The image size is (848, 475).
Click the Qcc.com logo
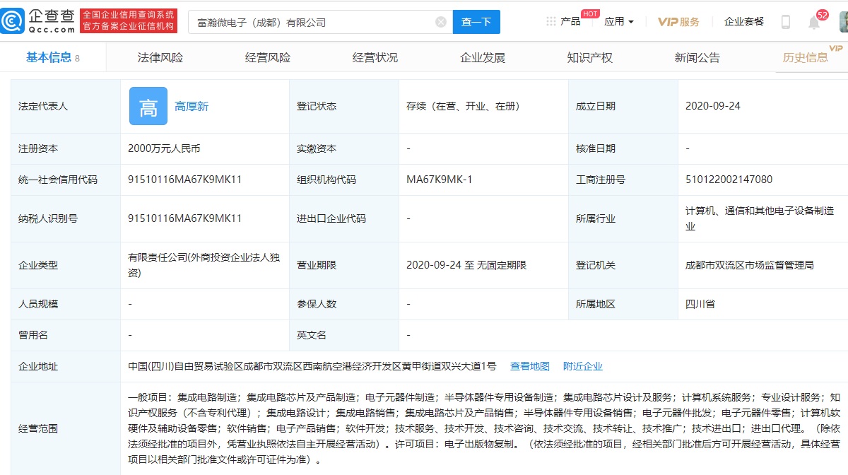click(38, 21)
